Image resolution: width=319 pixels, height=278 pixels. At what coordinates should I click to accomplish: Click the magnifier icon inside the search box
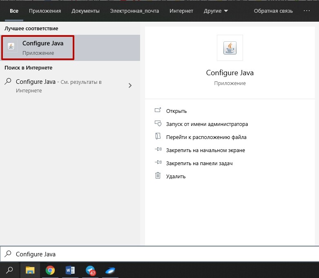click(8, 254)
